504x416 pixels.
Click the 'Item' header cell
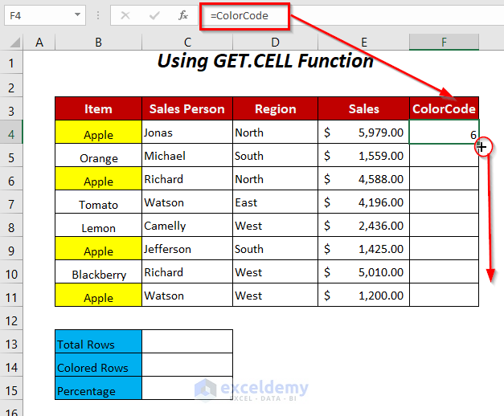pos(98,108)
